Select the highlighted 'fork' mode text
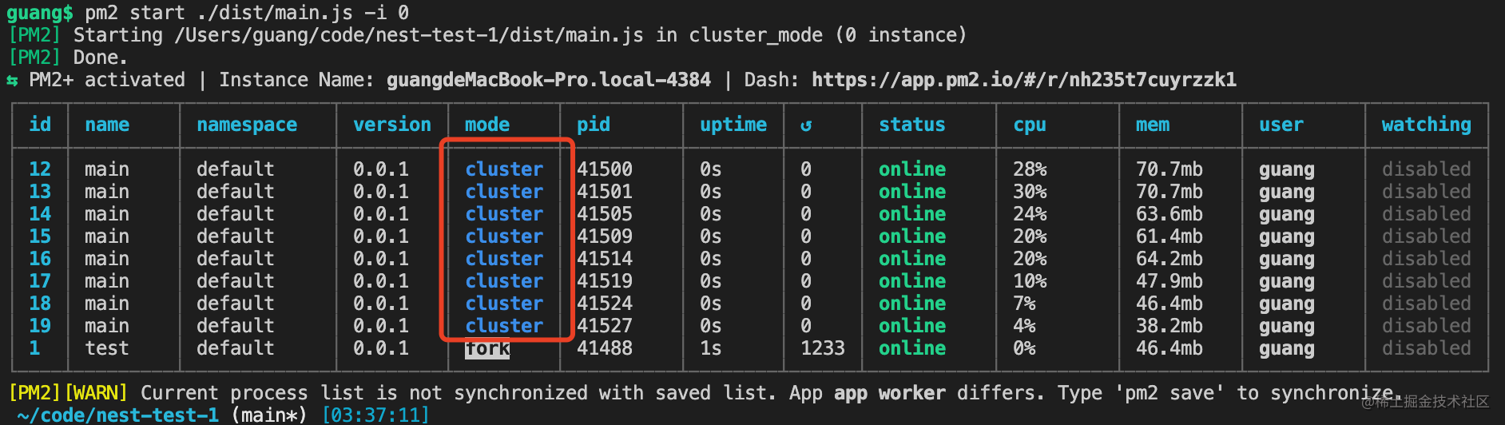The image size is (1505, 425). pos(487,349)
